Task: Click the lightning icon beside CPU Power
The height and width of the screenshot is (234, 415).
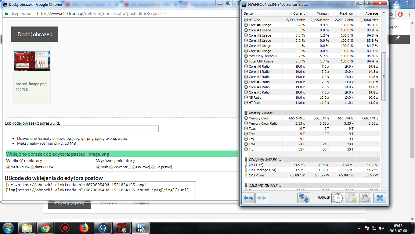Action: [246, 175]
